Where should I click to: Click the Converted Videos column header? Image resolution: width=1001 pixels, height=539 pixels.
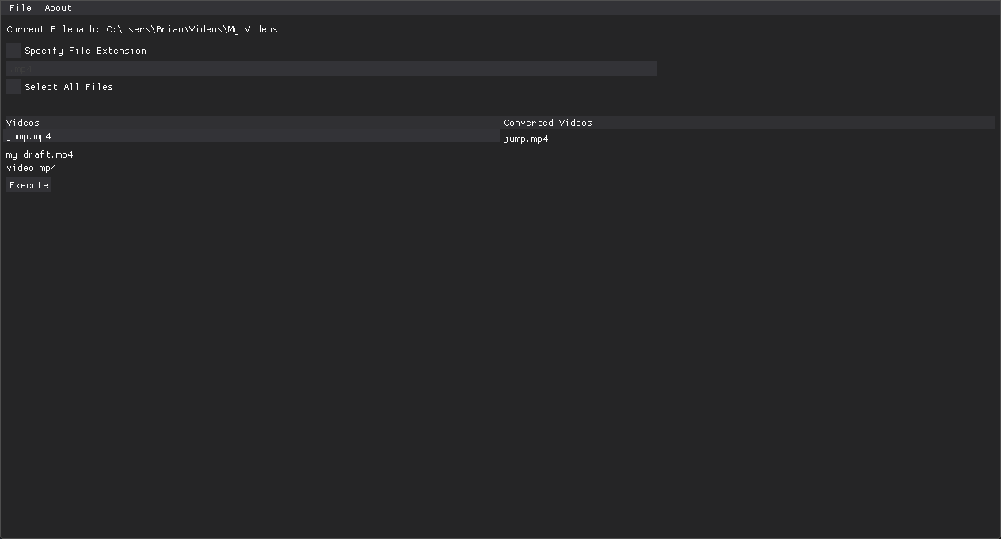548,123
